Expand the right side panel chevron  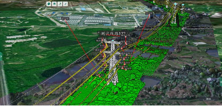pos(221,82)
